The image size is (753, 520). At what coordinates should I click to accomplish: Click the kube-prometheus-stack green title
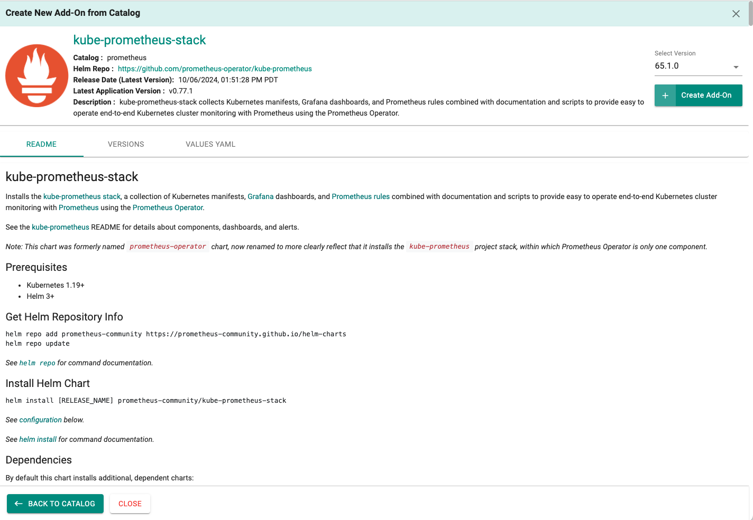point(140,40)
